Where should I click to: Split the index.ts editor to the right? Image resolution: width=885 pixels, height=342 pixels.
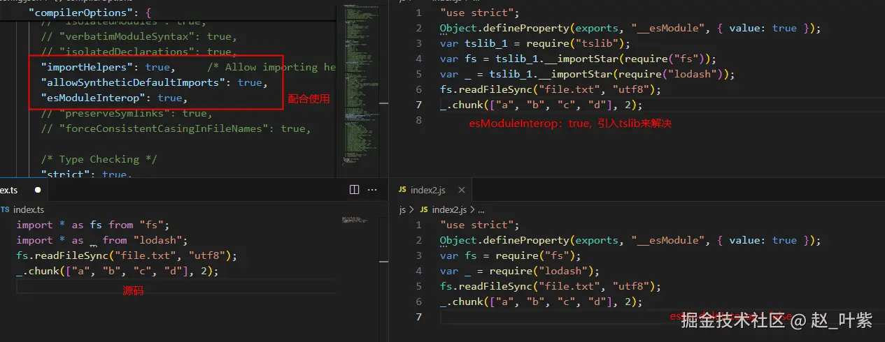[x=354, y=190]
